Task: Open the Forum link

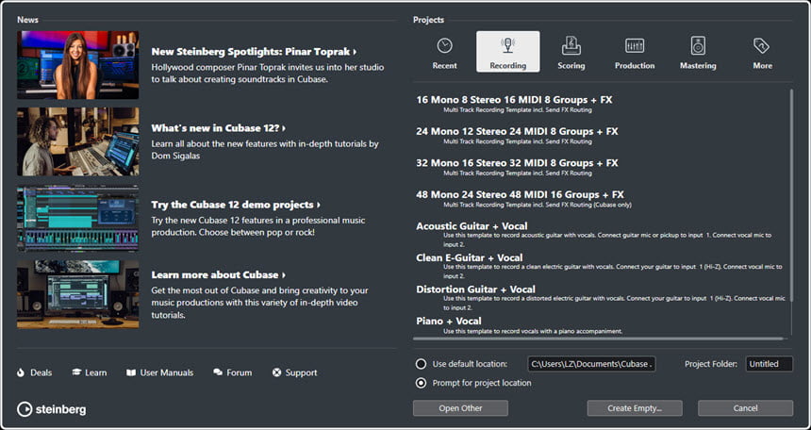Action: click(239, 372)
